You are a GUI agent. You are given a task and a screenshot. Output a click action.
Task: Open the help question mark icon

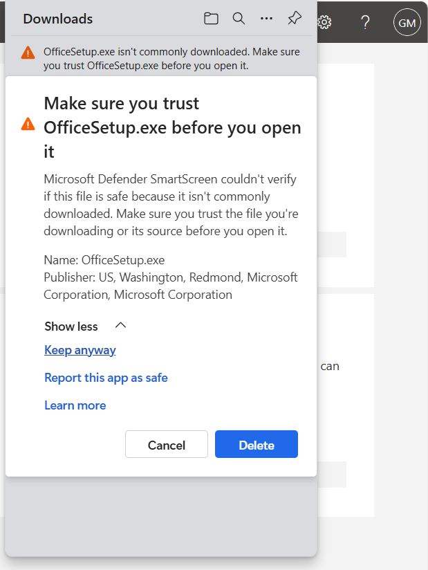[366, 23]
